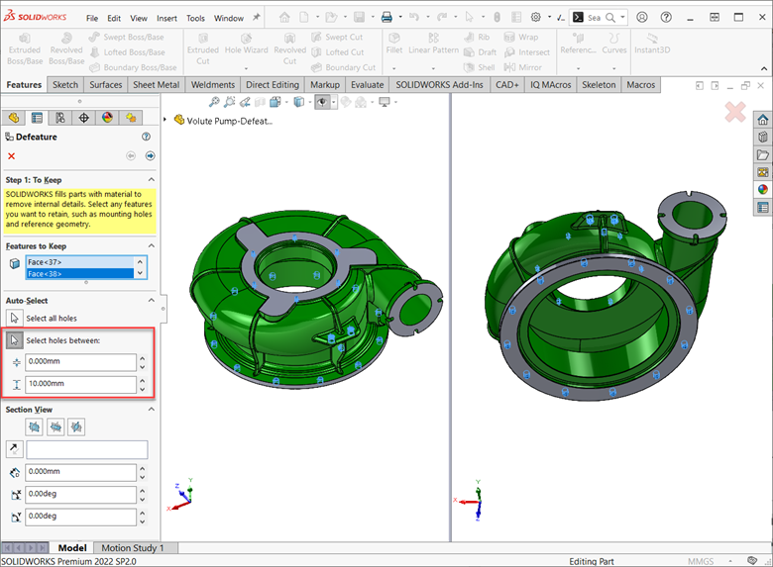Open the Options gear icon
Image resolution: width=773 pixels, height=567 pixels.
point(536,18)
